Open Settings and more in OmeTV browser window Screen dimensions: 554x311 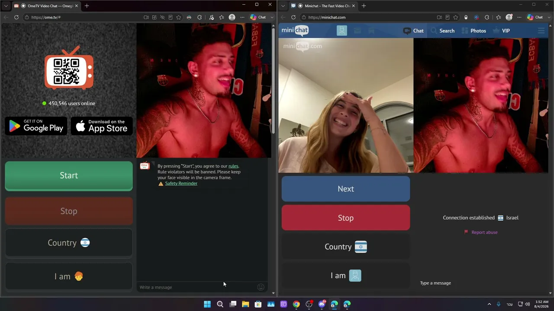coord(242,17)
